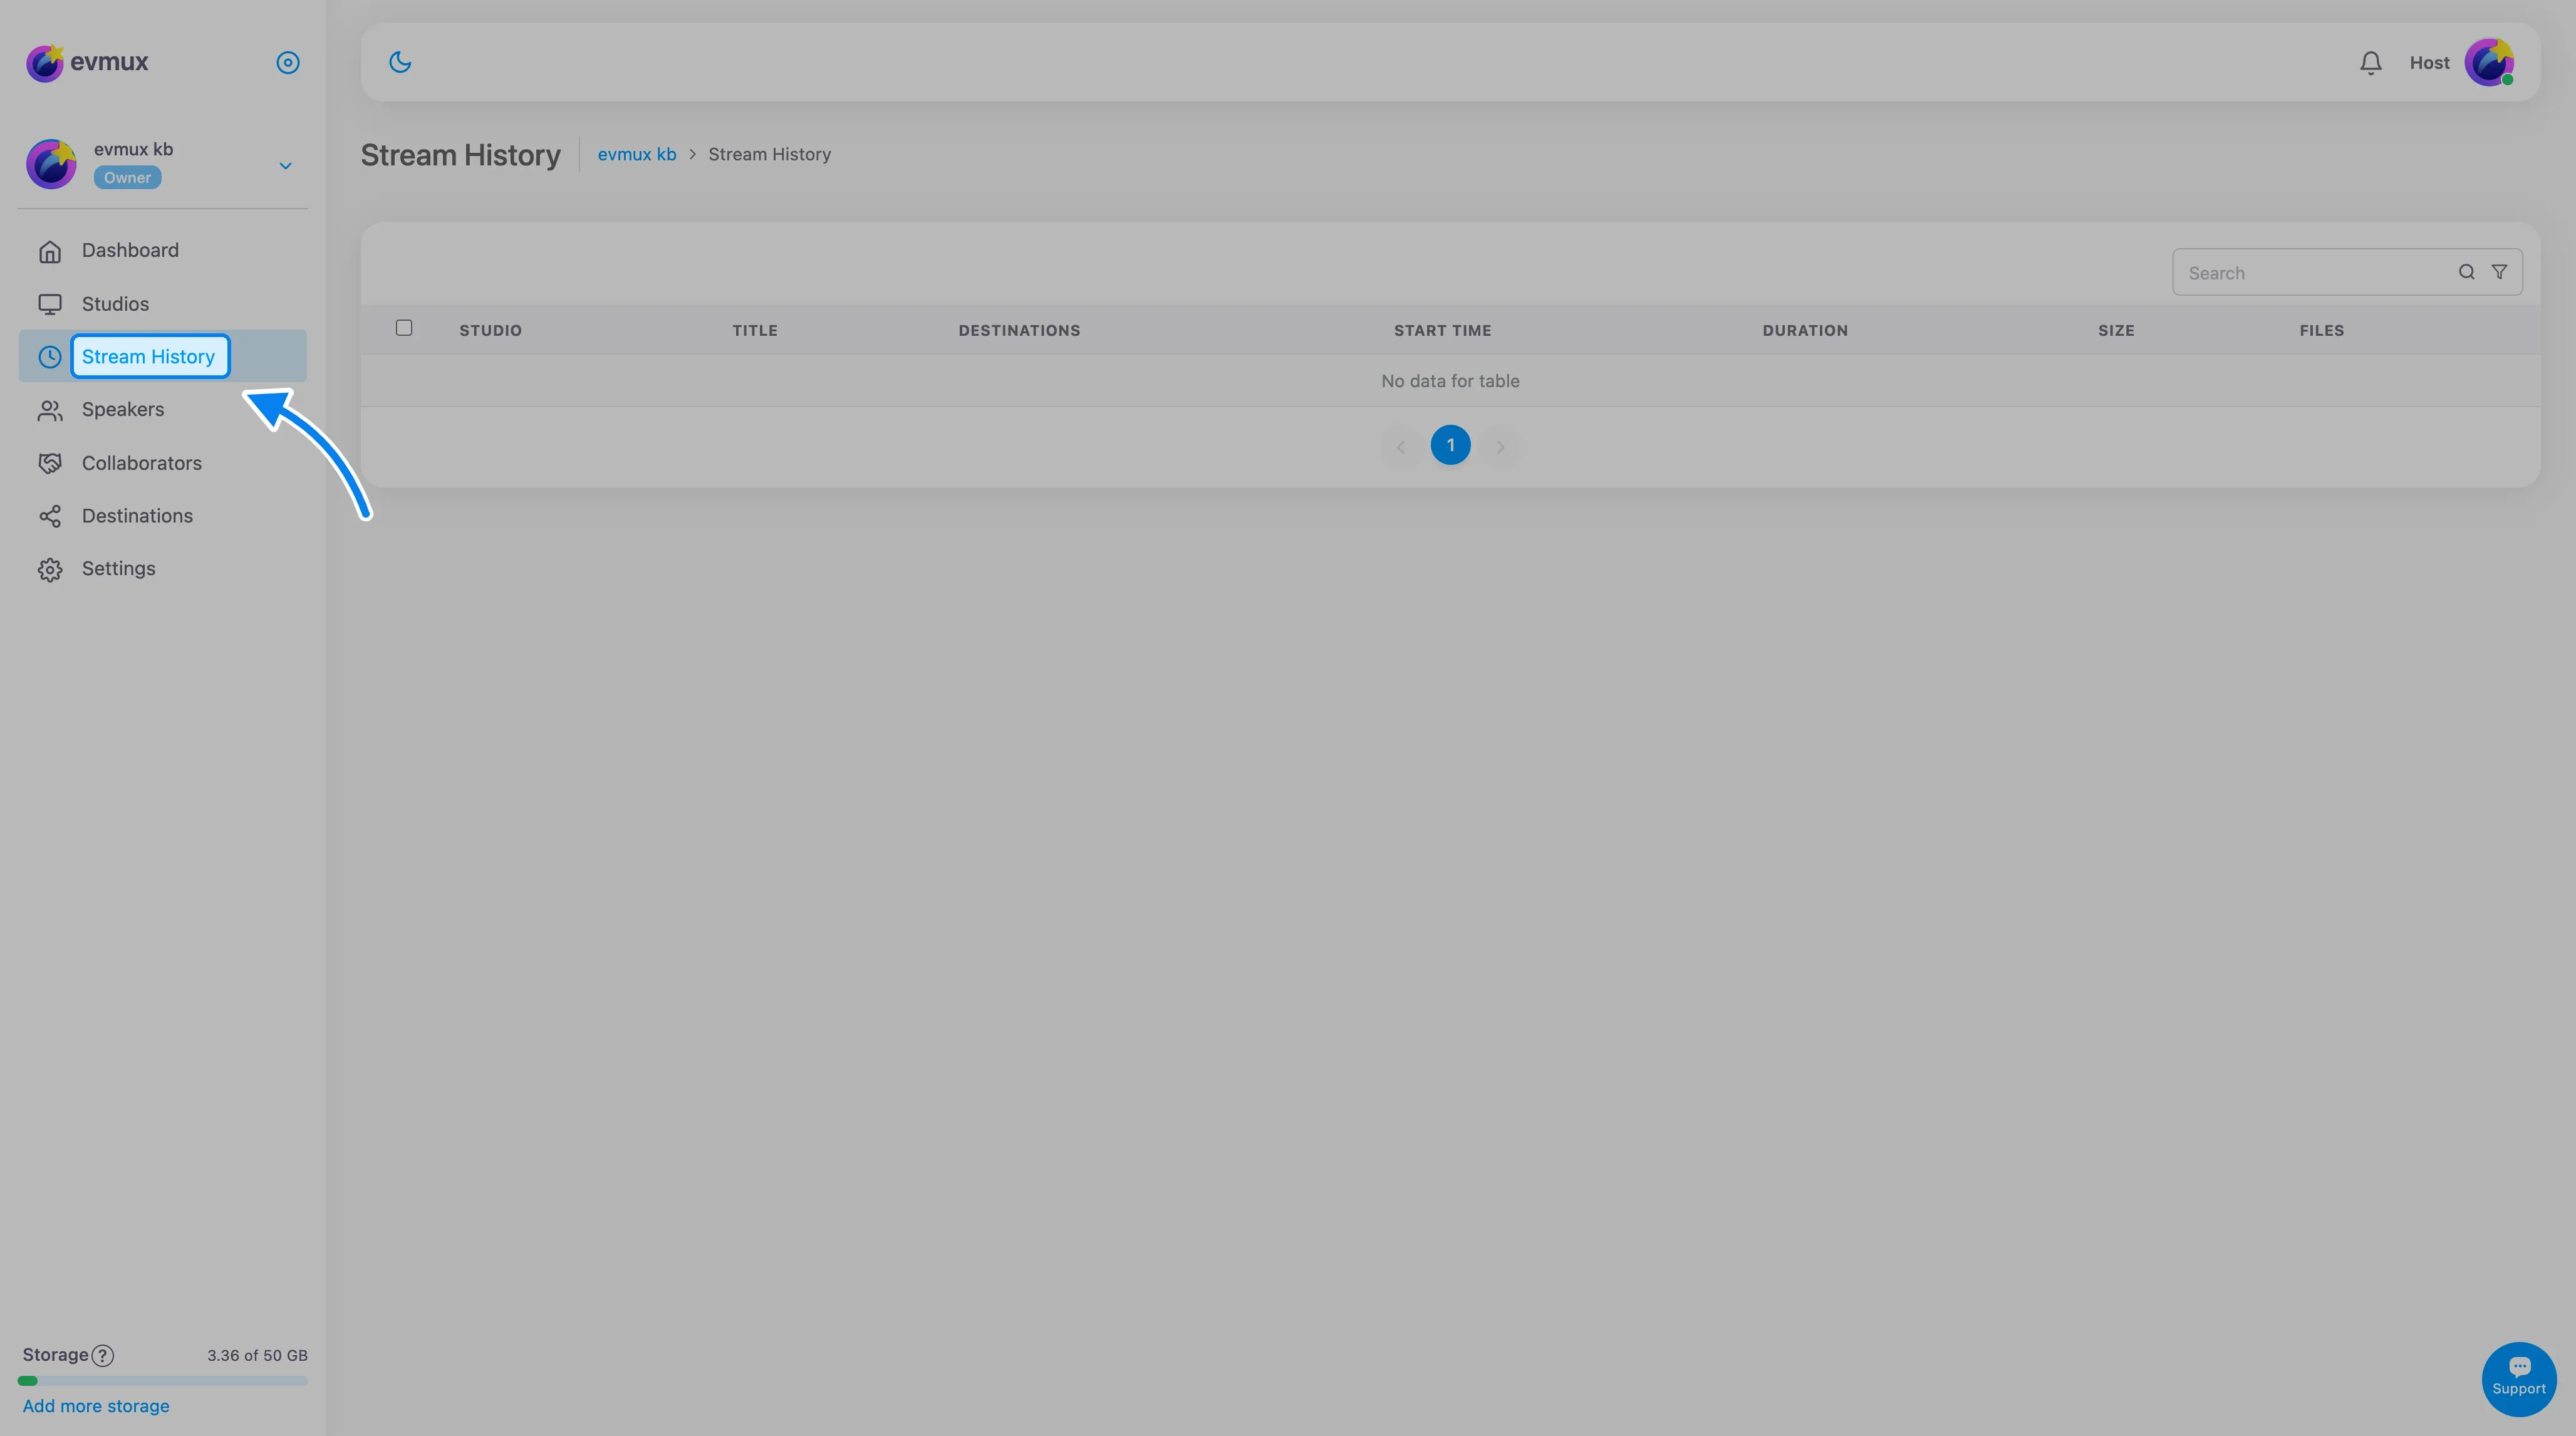Sort by DURATION column header

(x=1805, y=330)
